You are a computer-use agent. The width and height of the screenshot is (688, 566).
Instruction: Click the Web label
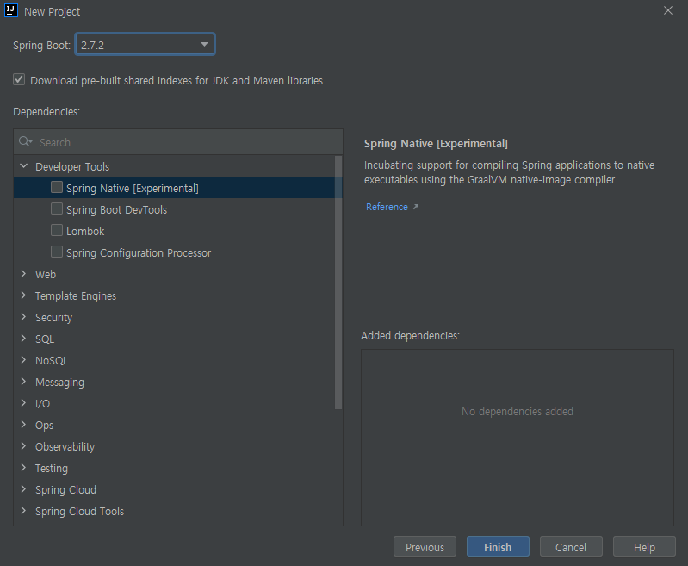(x=46, y=275)
